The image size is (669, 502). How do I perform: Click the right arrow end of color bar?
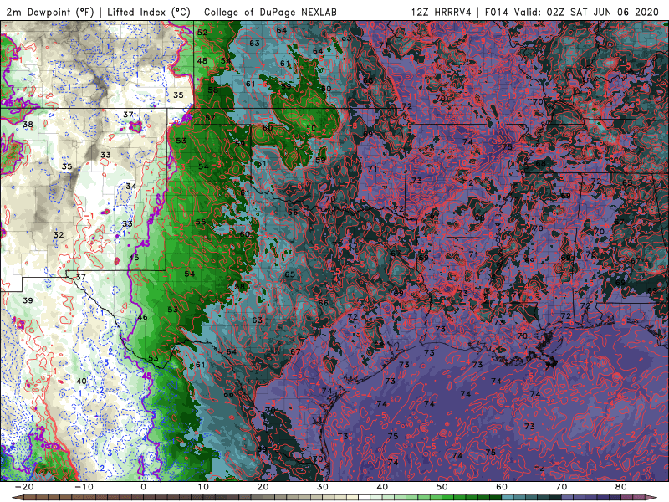[x=652, y=498]
